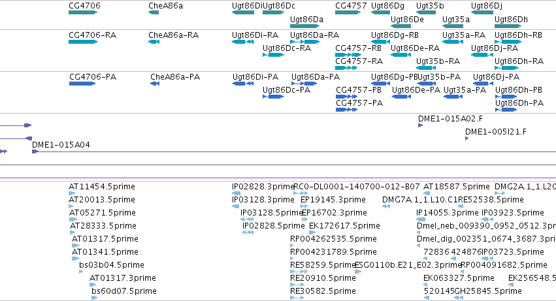The width and height of the screenshot is (556, 301).
Task: Open the AT05271.5prime EST label
Action: [103, 213]
